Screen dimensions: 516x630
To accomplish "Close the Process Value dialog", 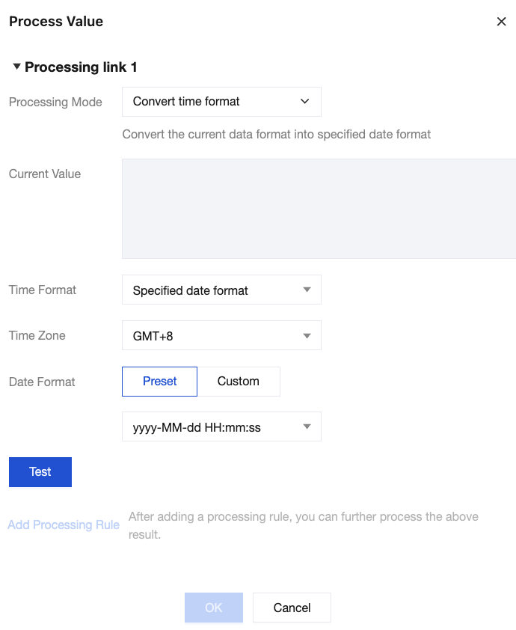I will tap(501, 22).
